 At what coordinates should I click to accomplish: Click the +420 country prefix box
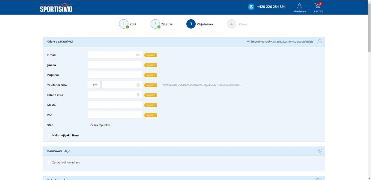point(94,85)
